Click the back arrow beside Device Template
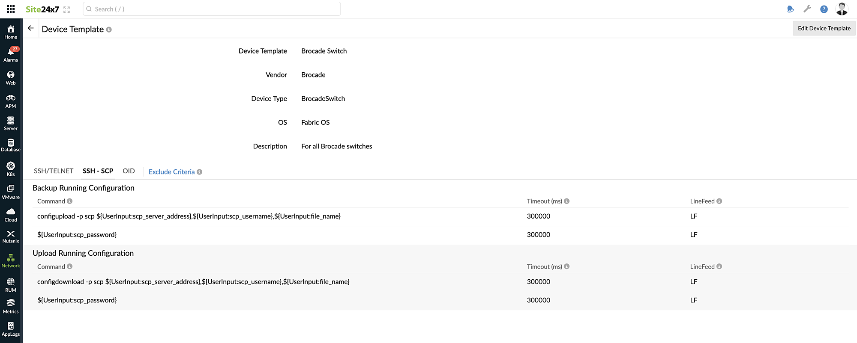This screenshot has height=343, width=857. [31, 28]
